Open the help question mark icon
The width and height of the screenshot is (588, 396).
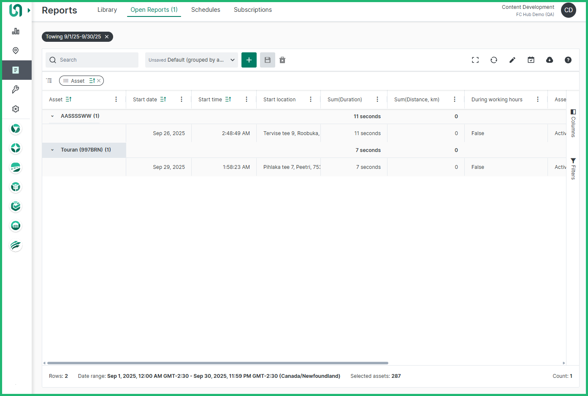point(568,60)
